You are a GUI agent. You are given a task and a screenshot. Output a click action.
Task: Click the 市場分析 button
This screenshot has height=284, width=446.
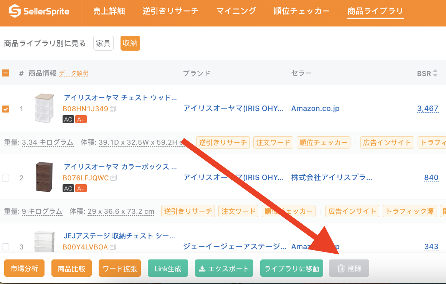click(25, 268)
